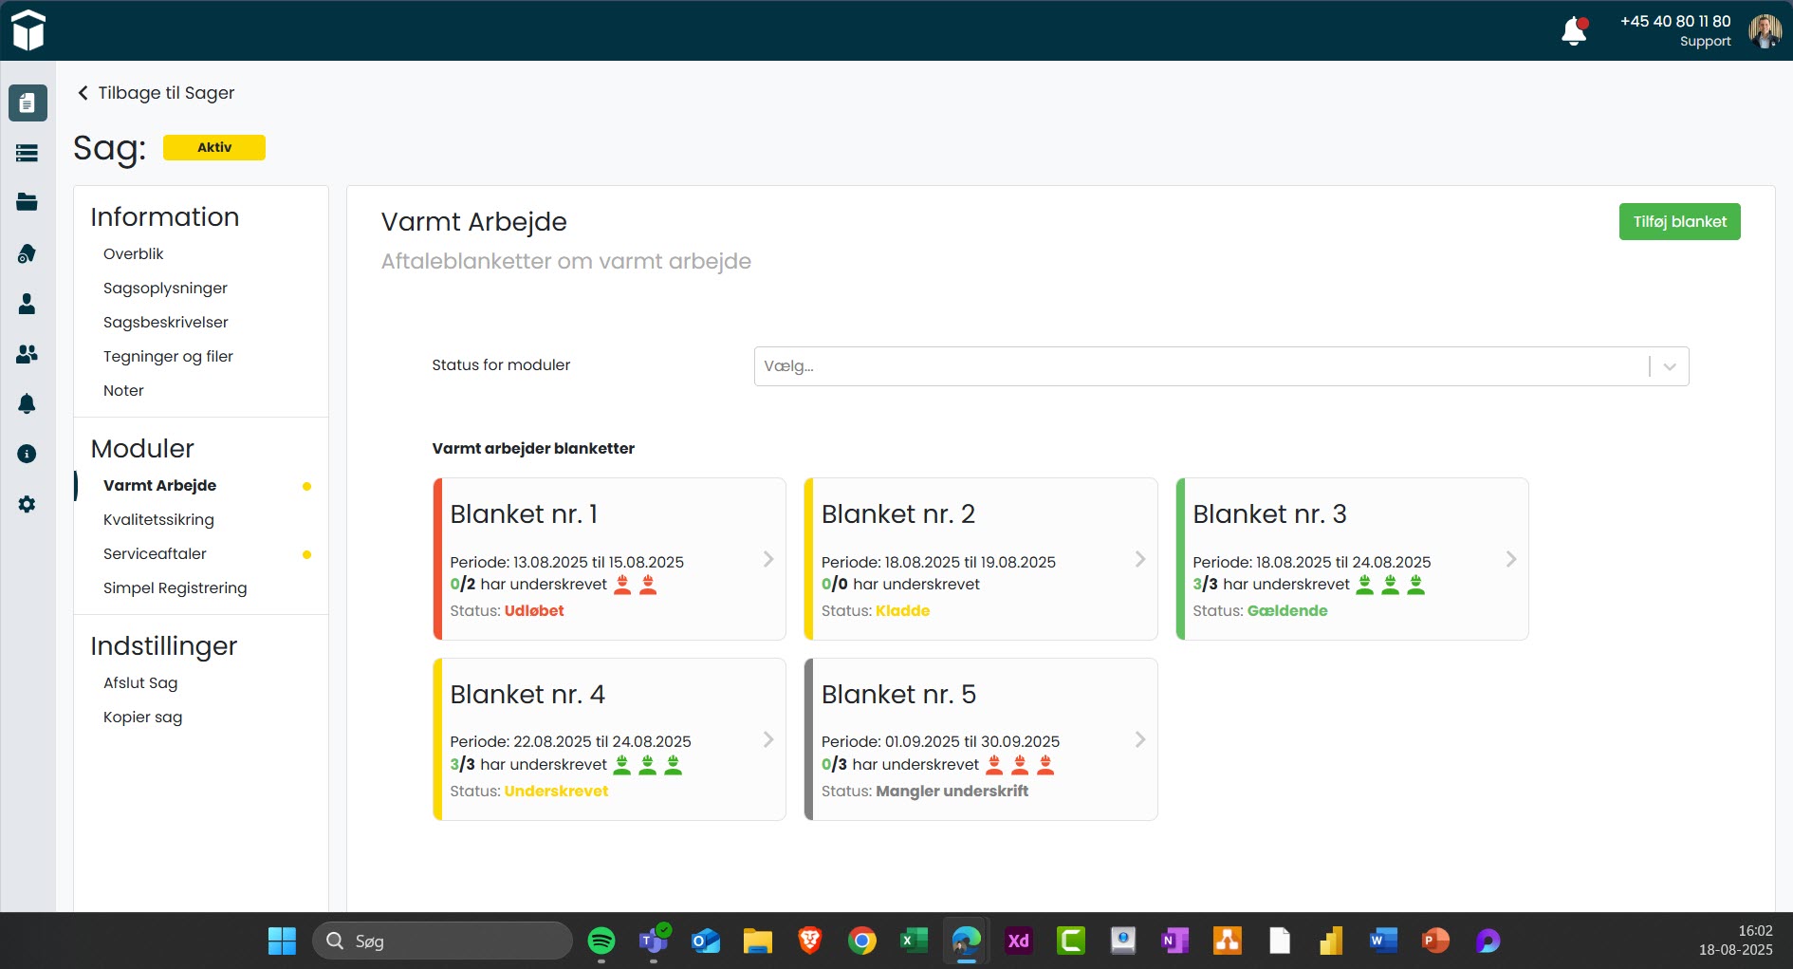Open the list view icon in sidebar
This screenshot has width=1793, height=969.
27,153
